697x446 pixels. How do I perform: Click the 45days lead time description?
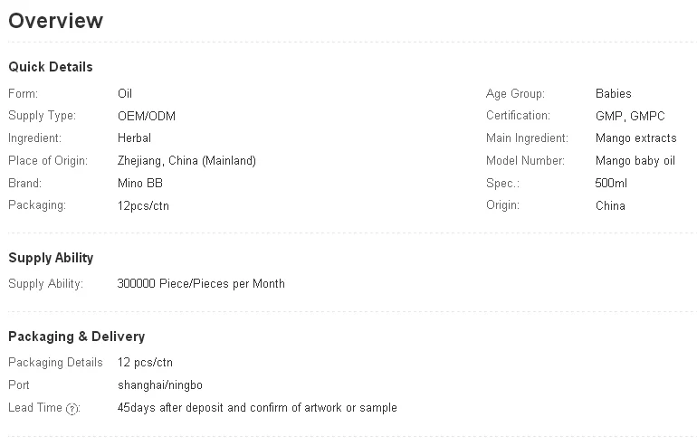tap(257, 408)
